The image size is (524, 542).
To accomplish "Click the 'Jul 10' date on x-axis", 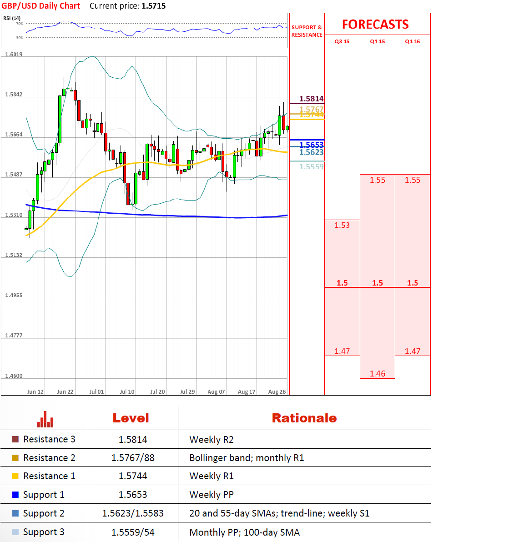I will pyautogui.click(x=127, y=391).
